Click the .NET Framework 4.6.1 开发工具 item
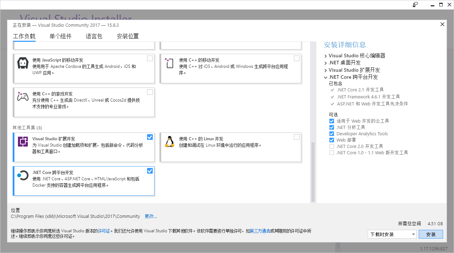Screen dimensions: 454x253 [368, 97]
